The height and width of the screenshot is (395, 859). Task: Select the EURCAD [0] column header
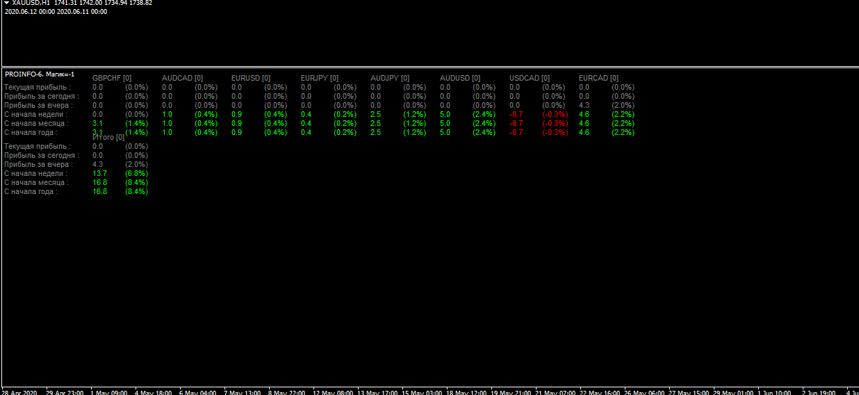coord(599,79)
